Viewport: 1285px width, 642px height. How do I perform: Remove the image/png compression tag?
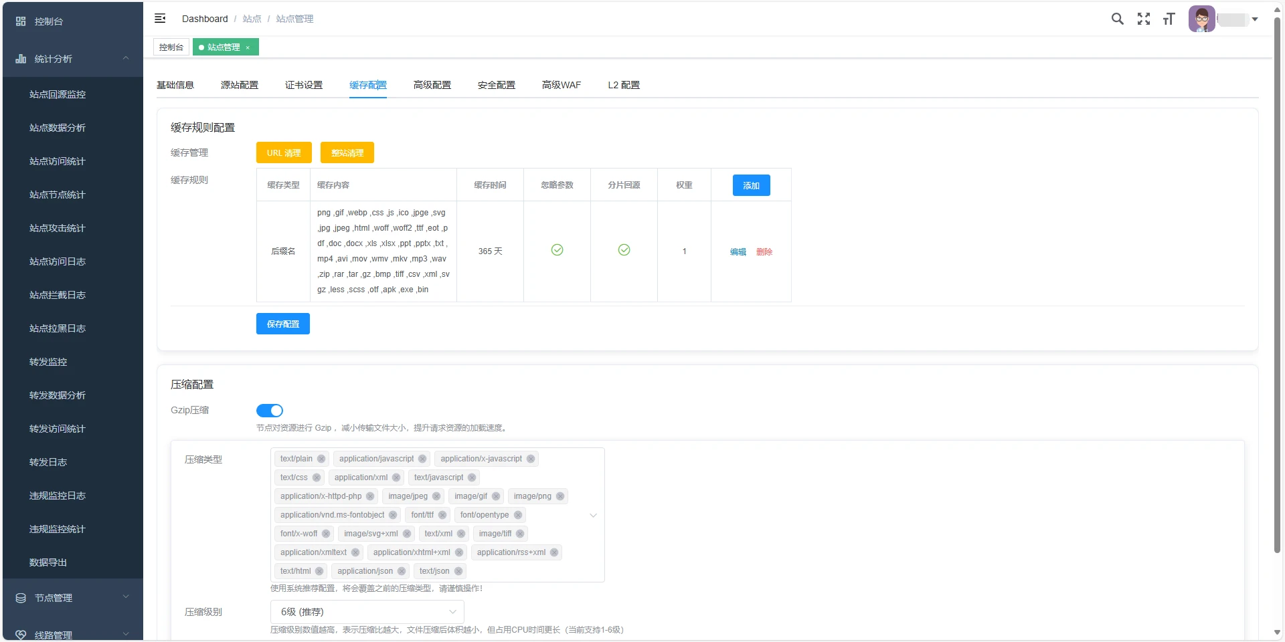point(560,496)
